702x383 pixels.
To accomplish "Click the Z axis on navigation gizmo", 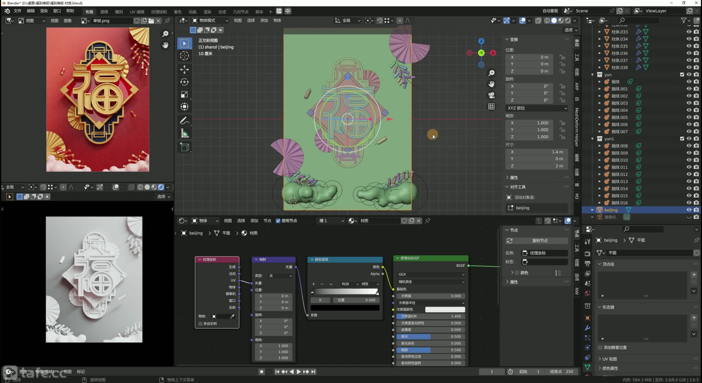I will click(x=481, y=41).
